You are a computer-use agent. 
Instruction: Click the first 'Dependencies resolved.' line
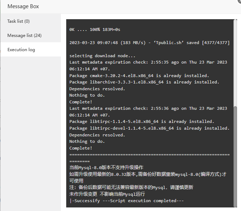97,89
